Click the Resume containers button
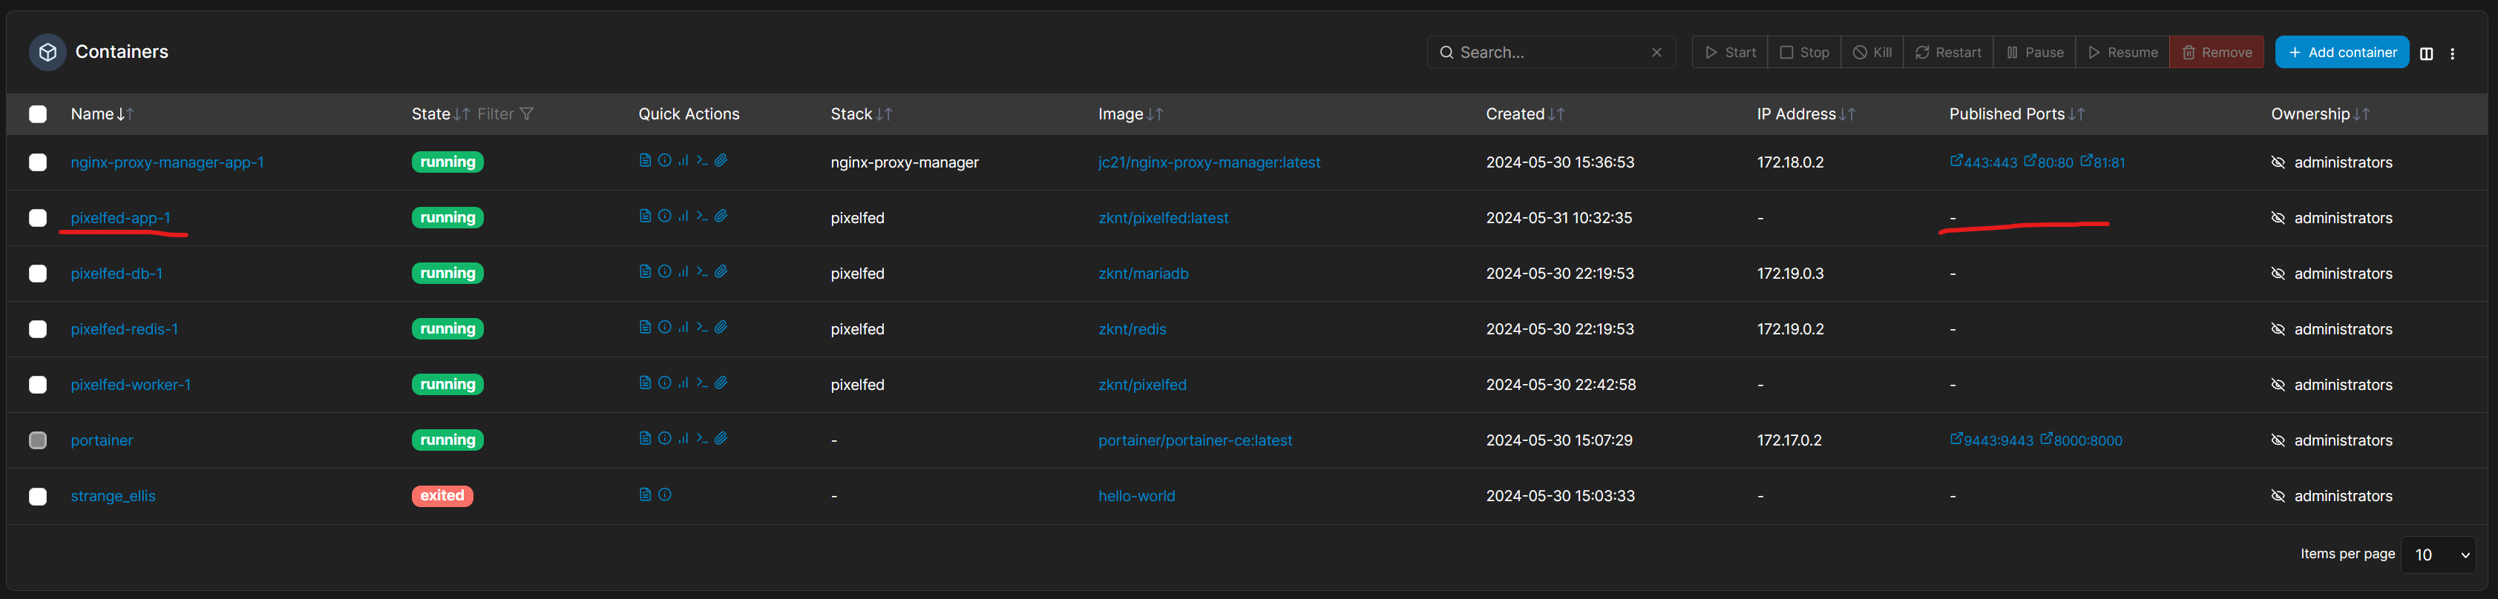 [2122, 53]
